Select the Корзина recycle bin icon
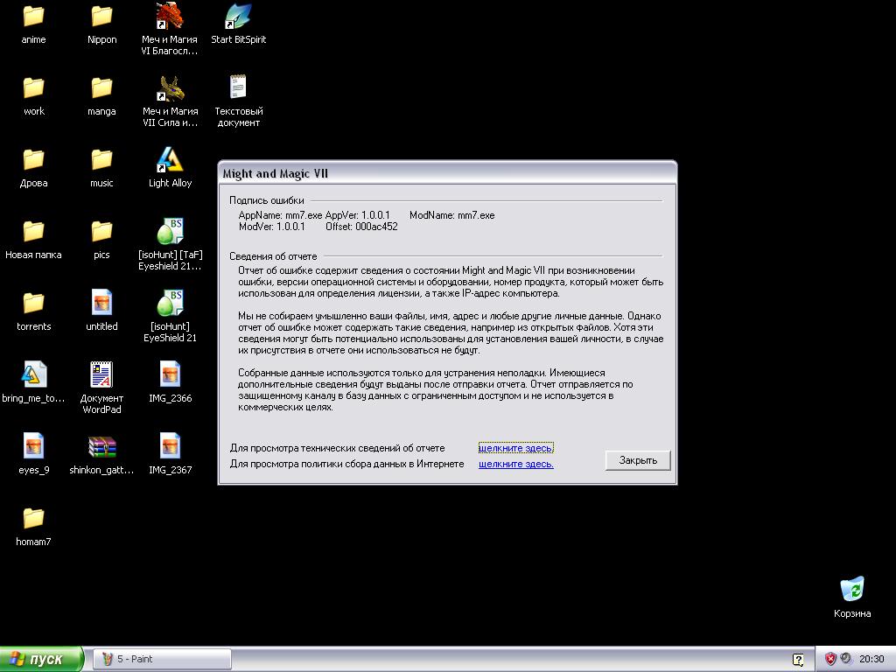This screenshot has height=672, width=896. click(x=851, y=590)
